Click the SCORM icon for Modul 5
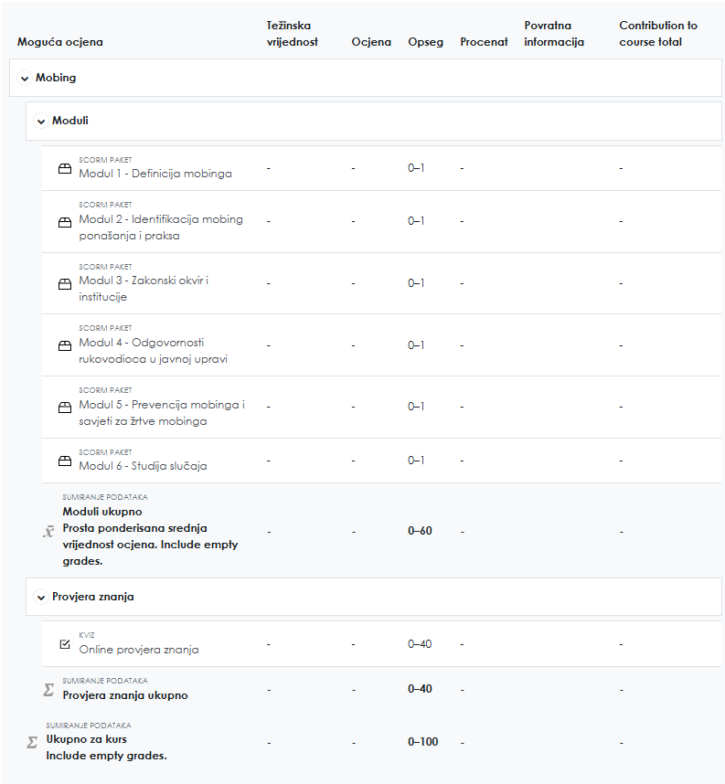 click(x=65, y=408)
